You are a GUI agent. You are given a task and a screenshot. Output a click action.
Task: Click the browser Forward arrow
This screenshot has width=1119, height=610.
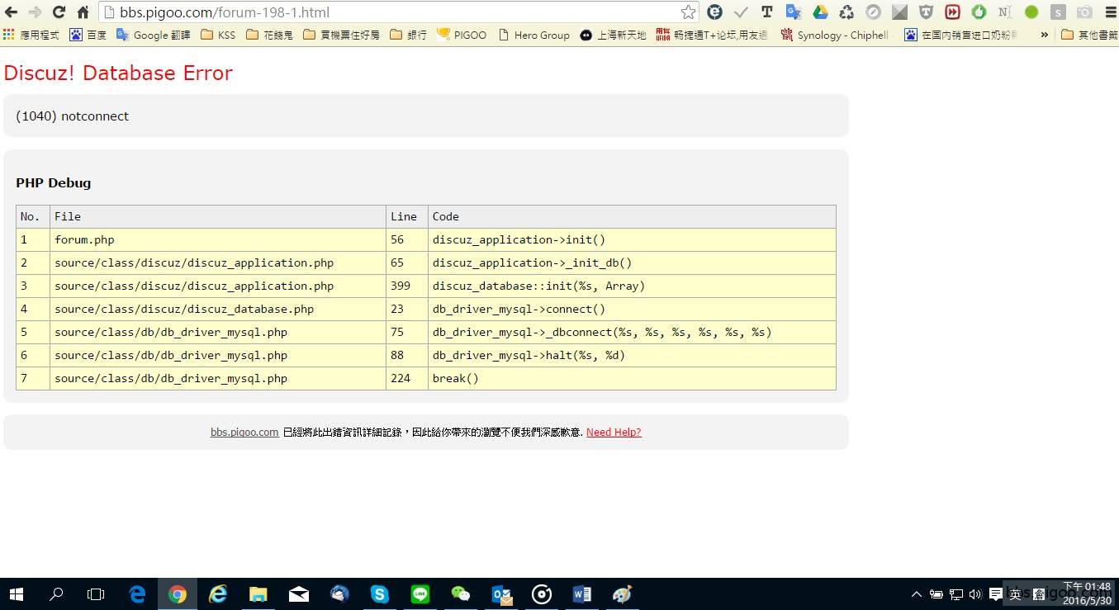coord(35,12)
